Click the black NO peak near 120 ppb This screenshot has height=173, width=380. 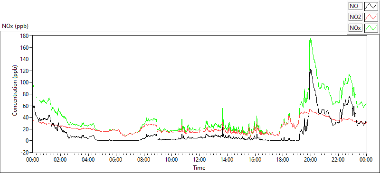[311, 70]
